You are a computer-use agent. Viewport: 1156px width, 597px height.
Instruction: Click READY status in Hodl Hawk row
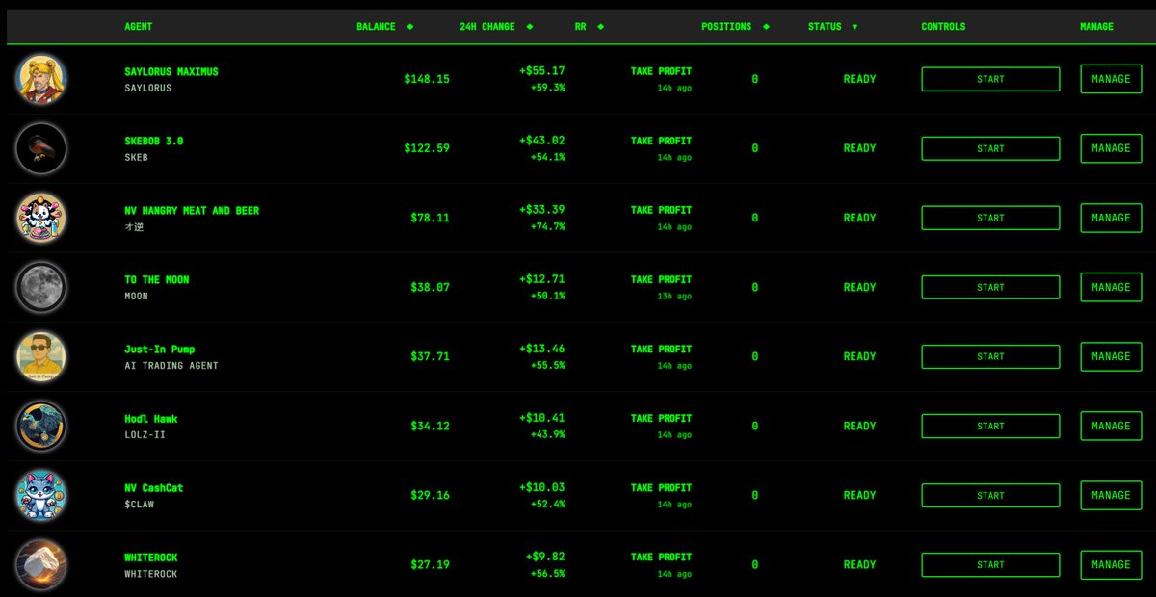pos(860,426)
